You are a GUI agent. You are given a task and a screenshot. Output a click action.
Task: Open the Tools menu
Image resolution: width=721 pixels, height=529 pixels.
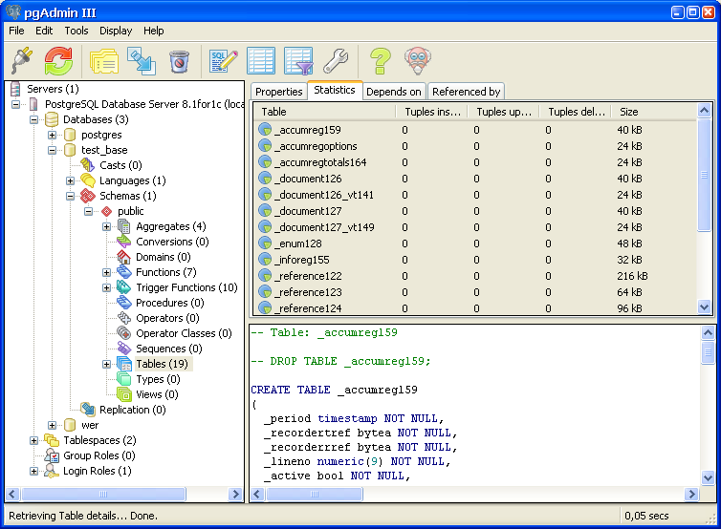(76, 31)
